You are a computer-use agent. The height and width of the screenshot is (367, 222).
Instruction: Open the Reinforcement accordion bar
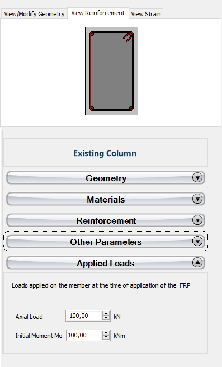click(106, 220)
